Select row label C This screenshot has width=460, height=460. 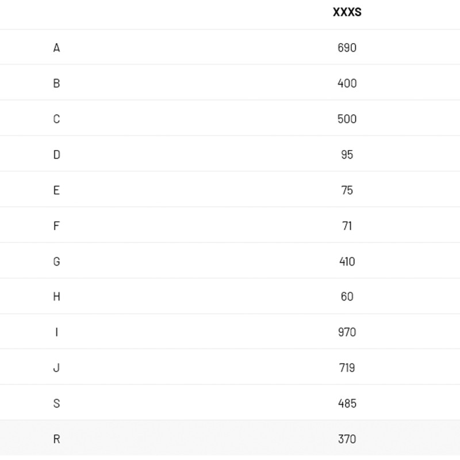click(x=56, y=119)
